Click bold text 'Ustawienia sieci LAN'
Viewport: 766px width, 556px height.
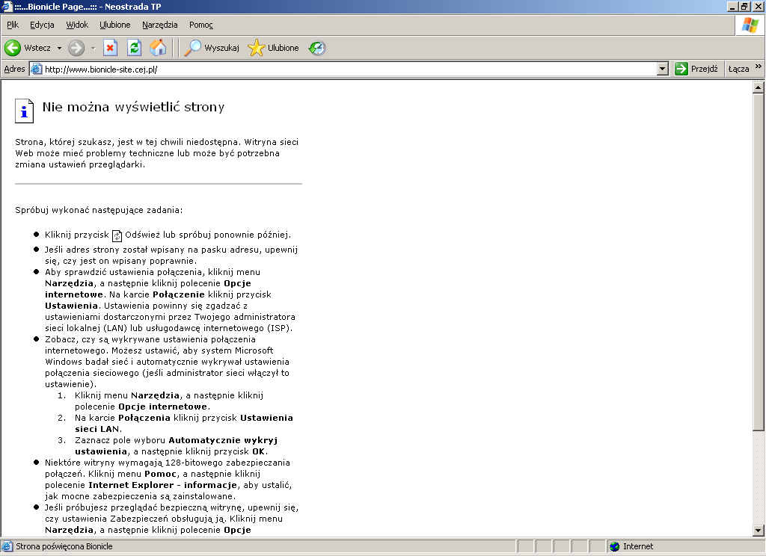coord(184,424)
